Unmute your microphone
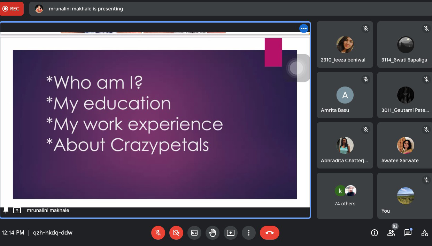 pos(158,233)
